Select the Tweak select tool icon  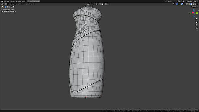click(3, 7)
